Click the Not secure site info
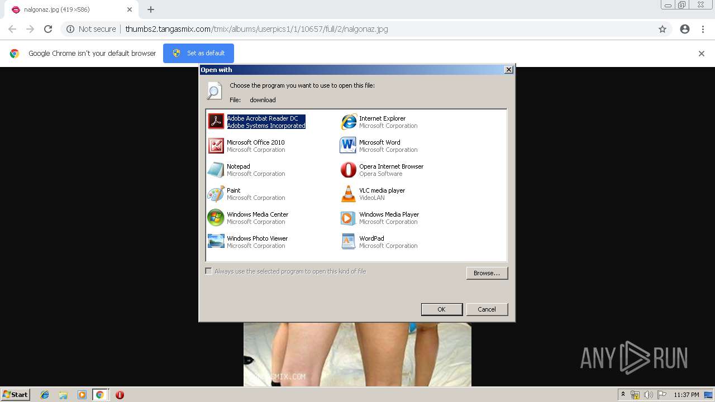 (x=91, y=29)
